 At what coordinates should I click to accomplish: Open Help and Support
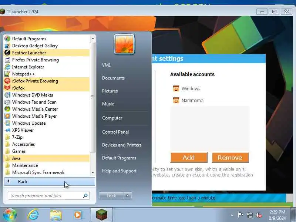(x=119, y=171)
